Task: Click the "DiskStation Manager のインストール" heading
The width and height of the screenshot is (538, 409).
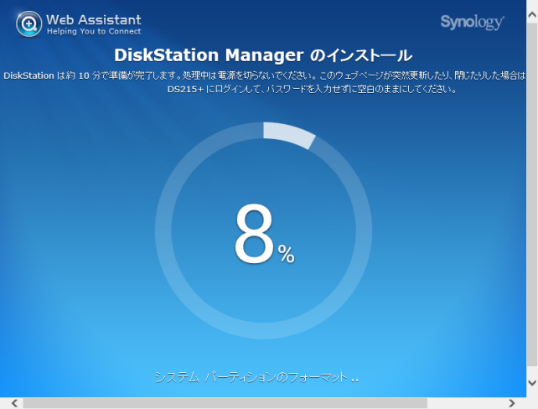Action: [x=263, y=55]
